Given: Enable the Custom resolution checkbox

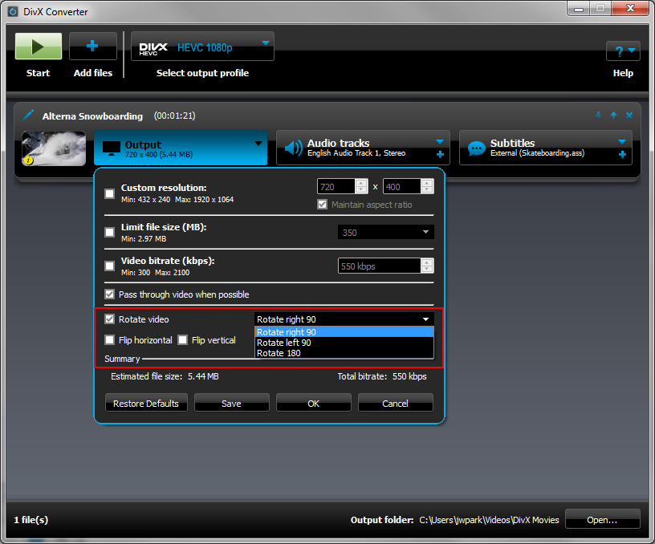Looking at the screenshot, I should [110, 193].
